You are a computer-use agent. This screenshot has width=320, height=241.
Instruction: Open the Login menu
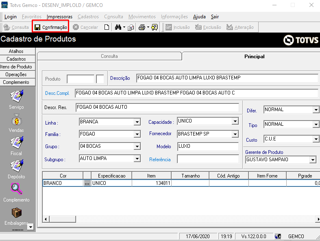(11, 17)
